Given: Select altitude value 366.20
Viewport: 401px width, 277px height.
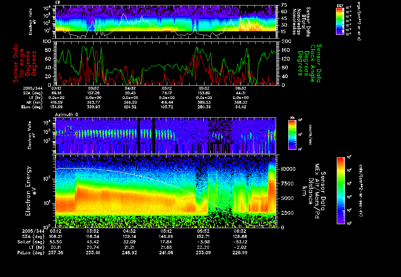Looking at the screenshot, I should pyautogui.click(x=130, y=102).
